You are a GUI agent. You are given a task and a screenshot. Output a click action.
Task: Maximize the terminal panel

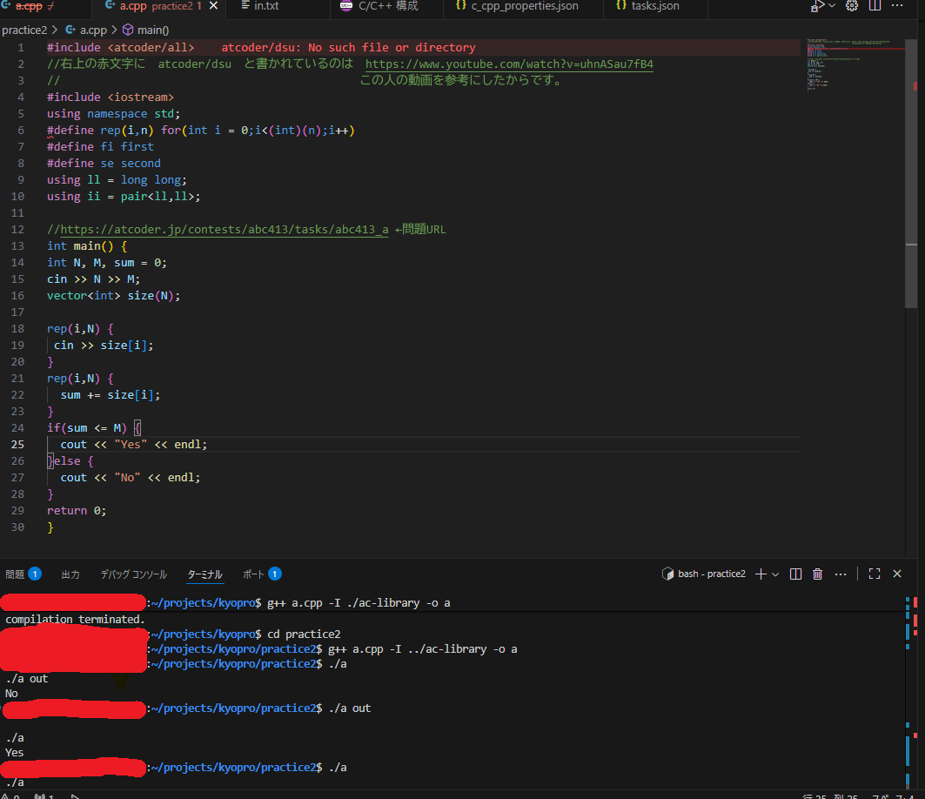875,574
